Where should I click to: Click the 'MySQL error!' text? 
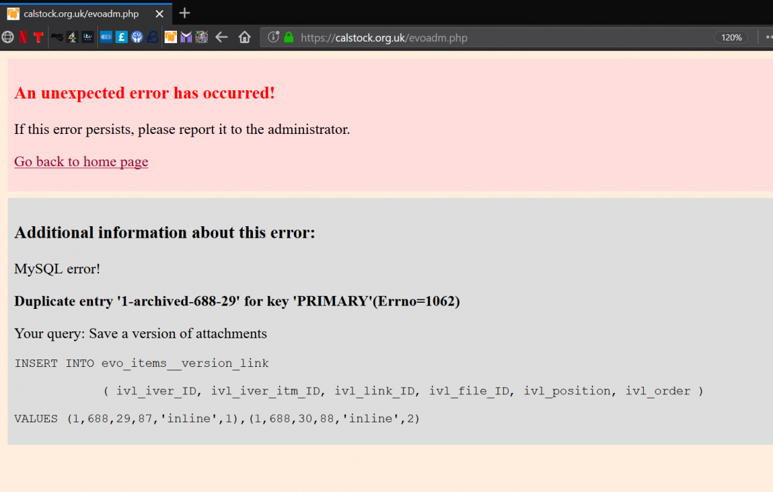pos(57,269)
